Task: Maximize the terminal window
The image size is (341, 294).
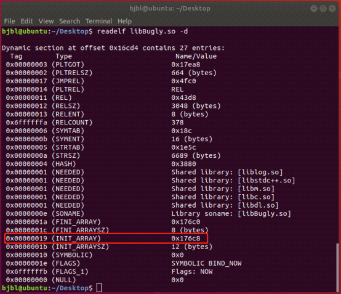Action: (x=323, y=9)
